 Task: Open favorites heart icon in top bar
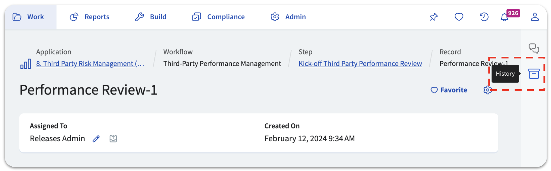coord(459,17)
